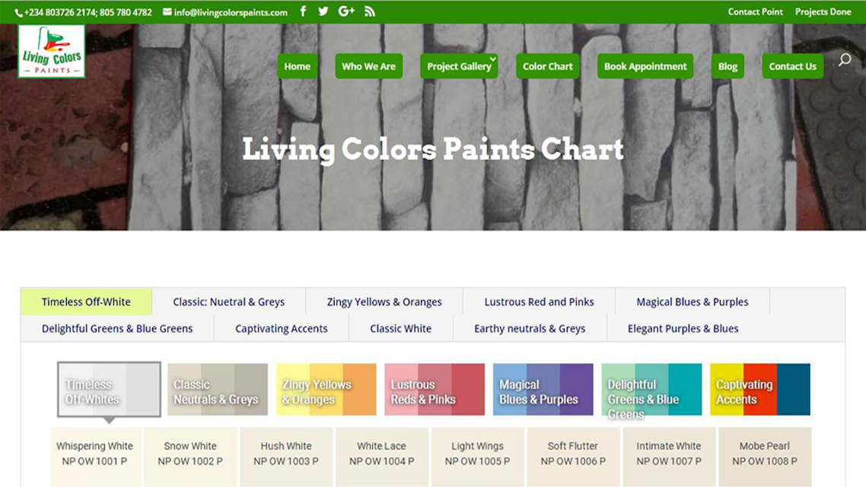Screen dimensions: 866x487
Task: Expand the Project Gallery dropdown arrow
Action: (492, 59)
